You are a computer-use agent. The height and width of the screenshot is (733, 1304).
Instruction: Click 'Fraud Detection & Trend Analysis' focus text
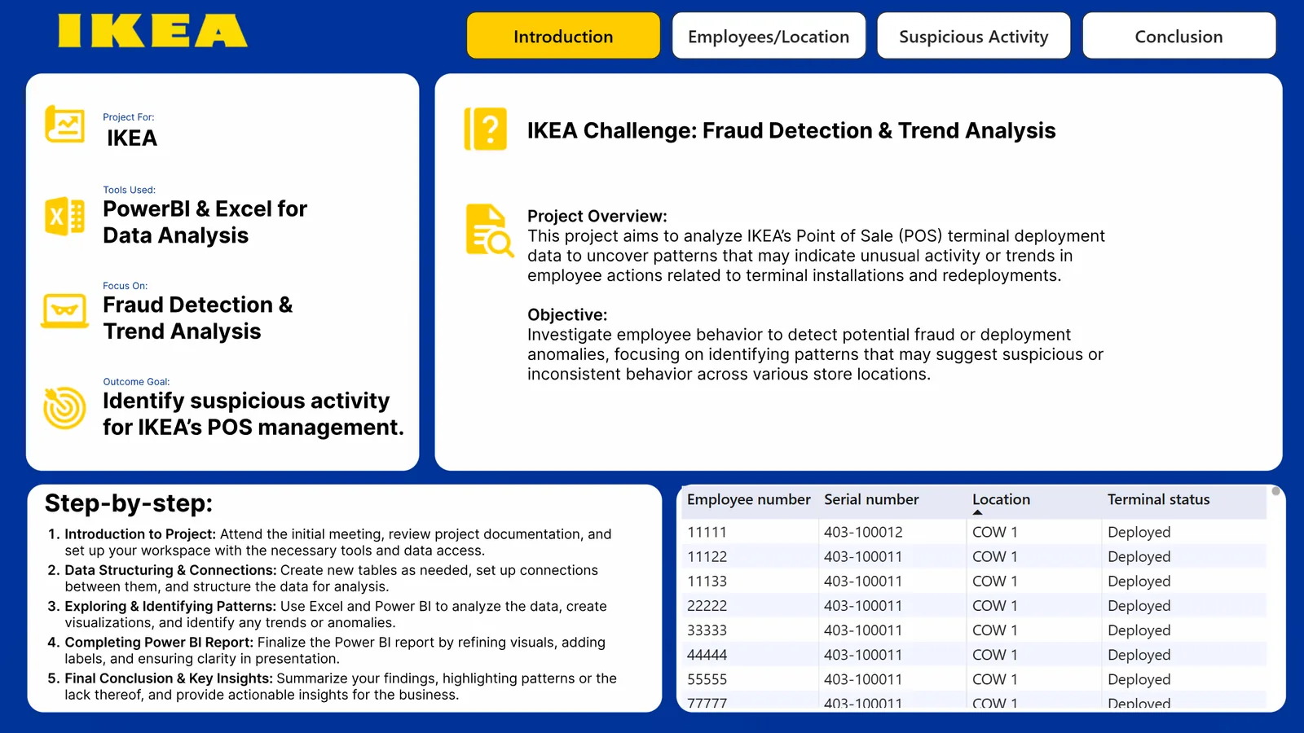tap(198, 318)
